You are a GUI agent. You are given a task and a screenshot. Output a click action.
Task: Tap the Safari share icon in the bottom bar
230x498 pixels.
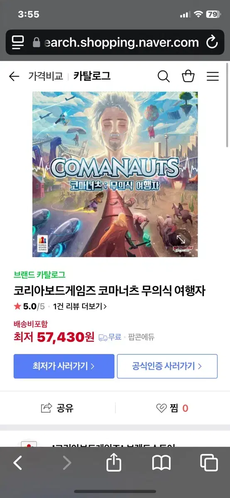114,463
